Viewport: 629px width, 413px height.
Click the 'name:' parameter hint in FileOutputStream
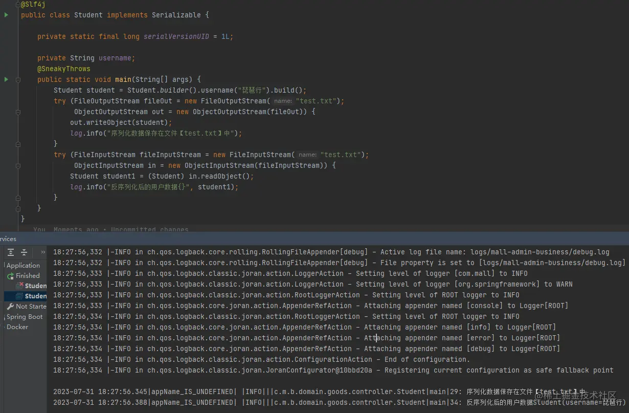283,101
